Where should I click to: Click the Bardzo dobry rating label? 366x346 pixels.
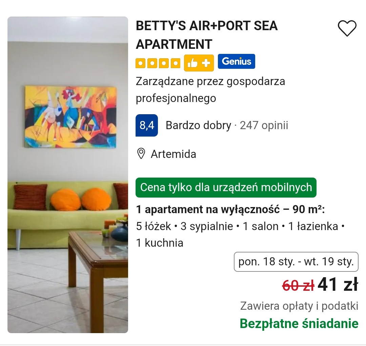tap(198, 125)
